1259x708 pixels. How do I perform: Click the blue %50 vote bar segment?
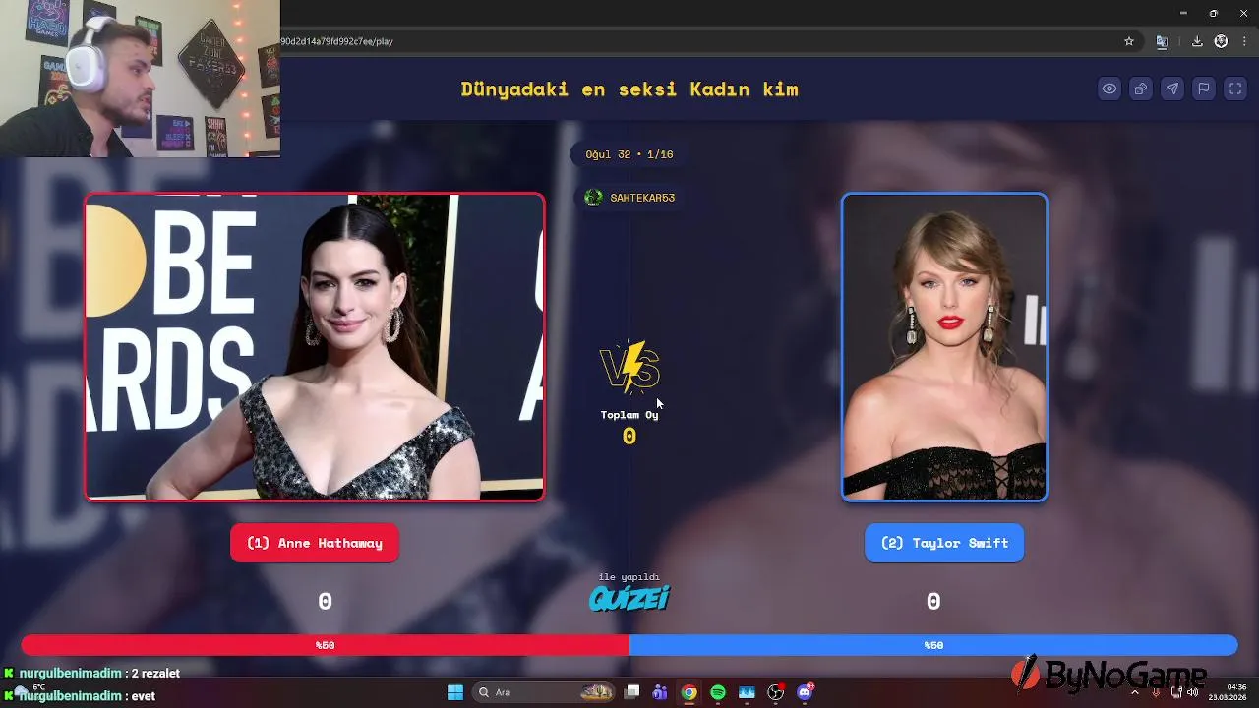click(933, 645)
